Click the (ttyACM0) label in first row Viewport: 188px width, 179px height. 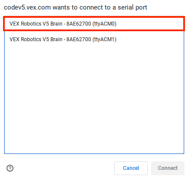104,24
